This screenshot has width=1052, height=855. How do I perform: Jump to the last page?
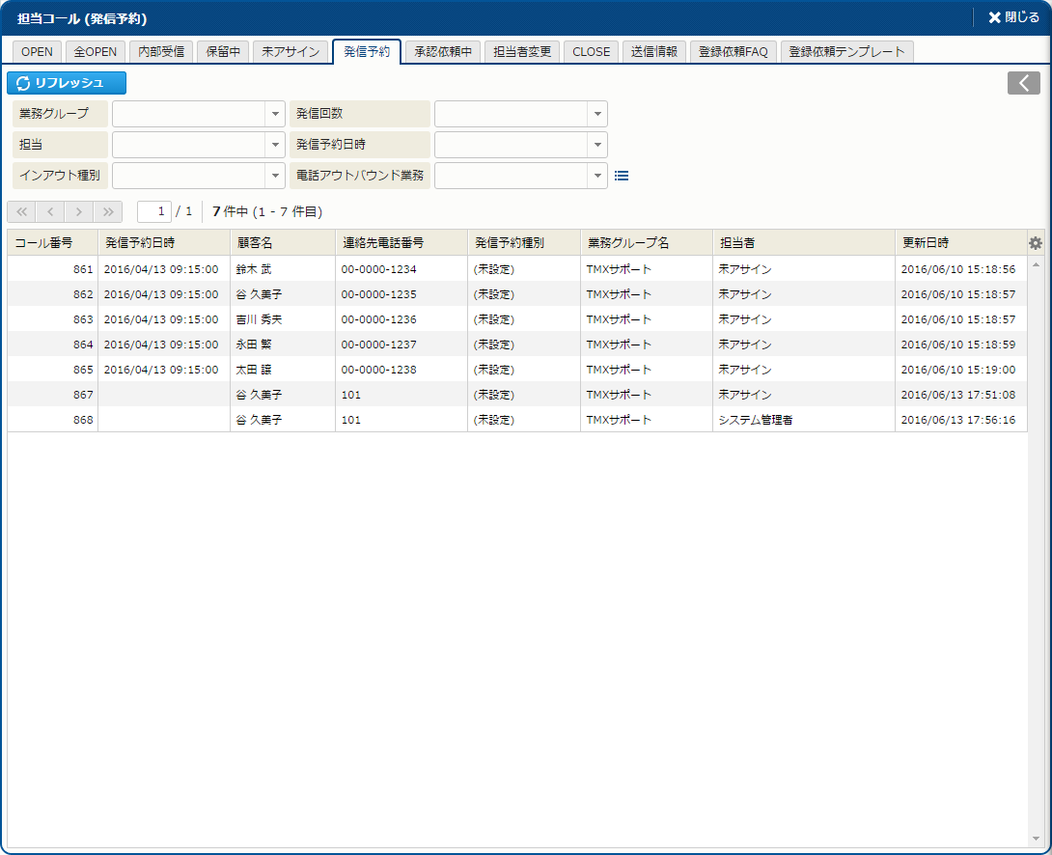tap(108, 211)
